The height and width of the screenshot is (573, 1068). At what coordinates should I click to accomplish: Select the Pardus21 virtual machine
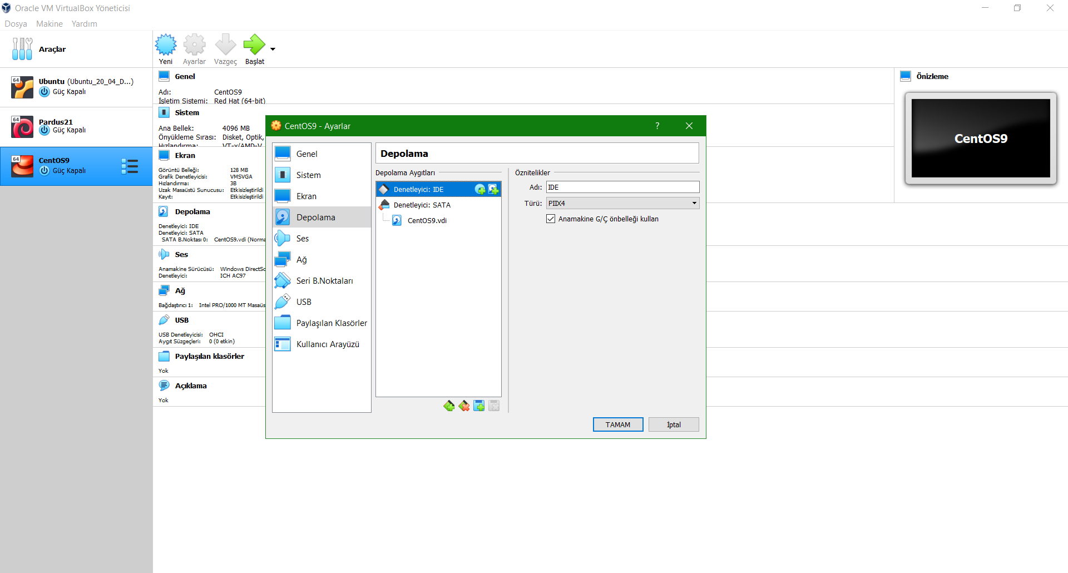76,126
